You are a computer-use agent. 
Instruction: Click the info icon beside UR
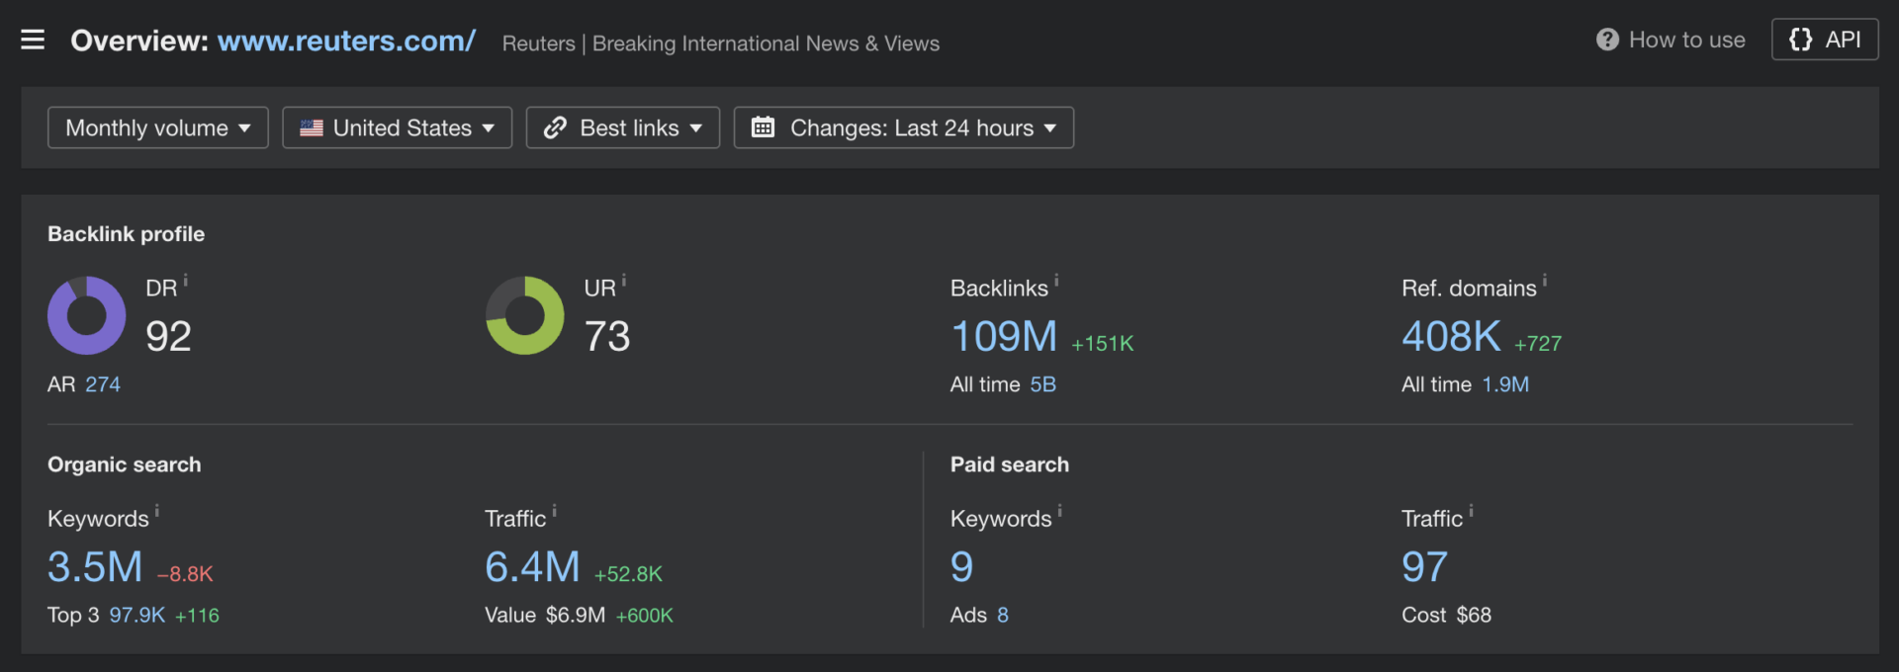[624, 282]
